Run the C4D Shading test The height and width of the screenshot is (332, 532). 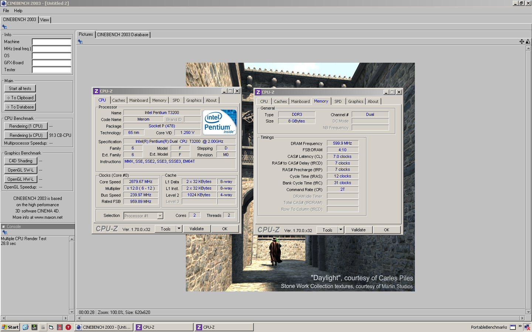coord(21,161)
